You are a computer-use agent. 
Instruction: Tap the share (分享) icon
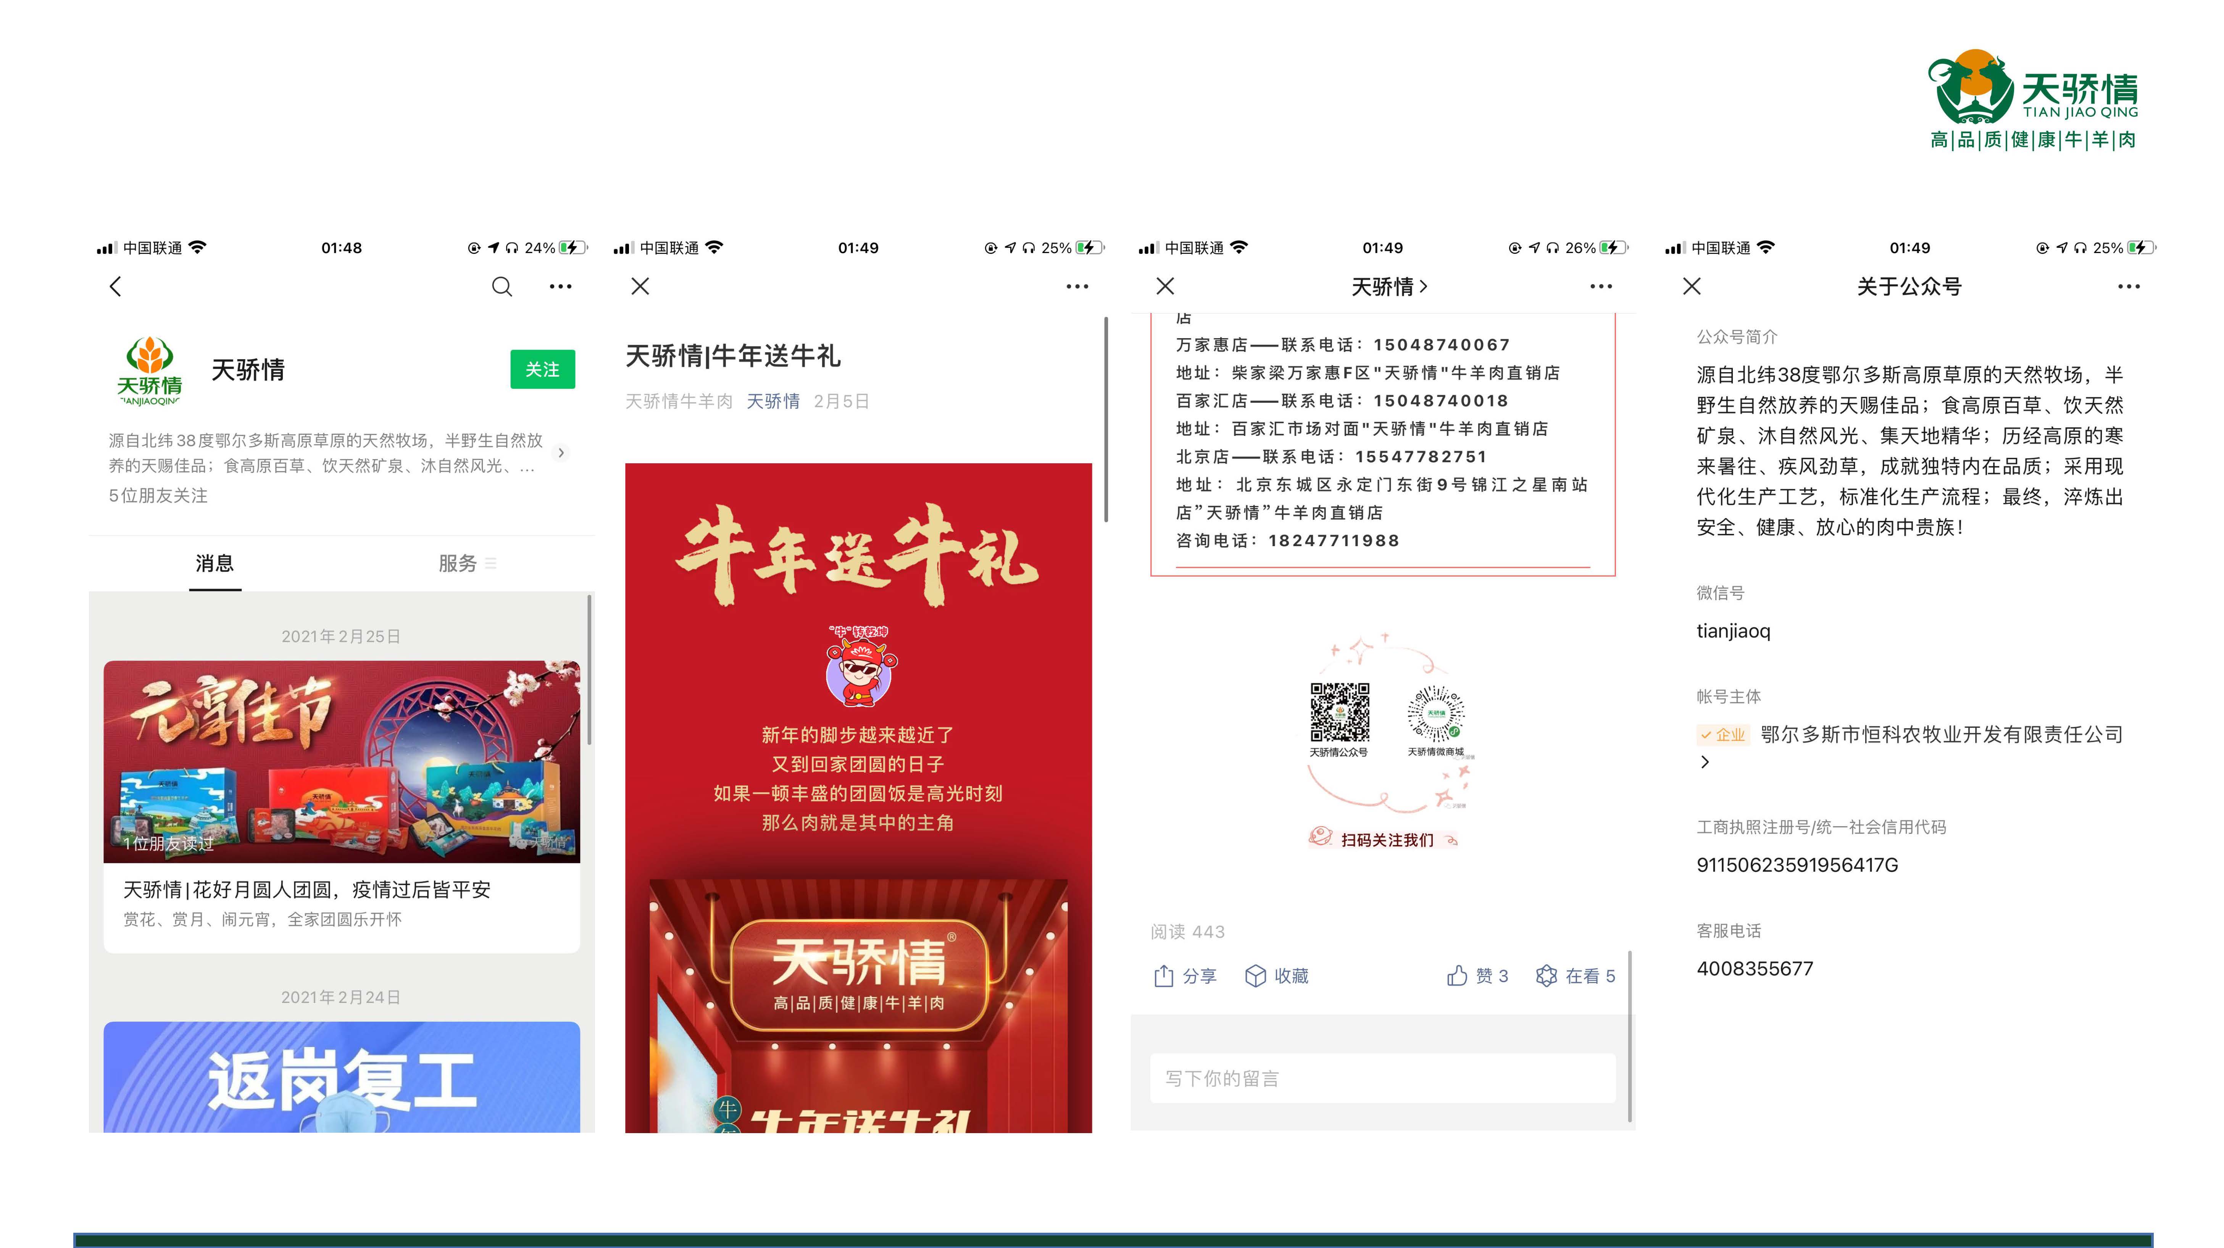[x=1164, y=976]
